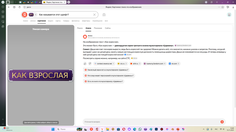Open the vk.com inline source link
The height and width of the screenshot is (132, 236).
(128, 55)
